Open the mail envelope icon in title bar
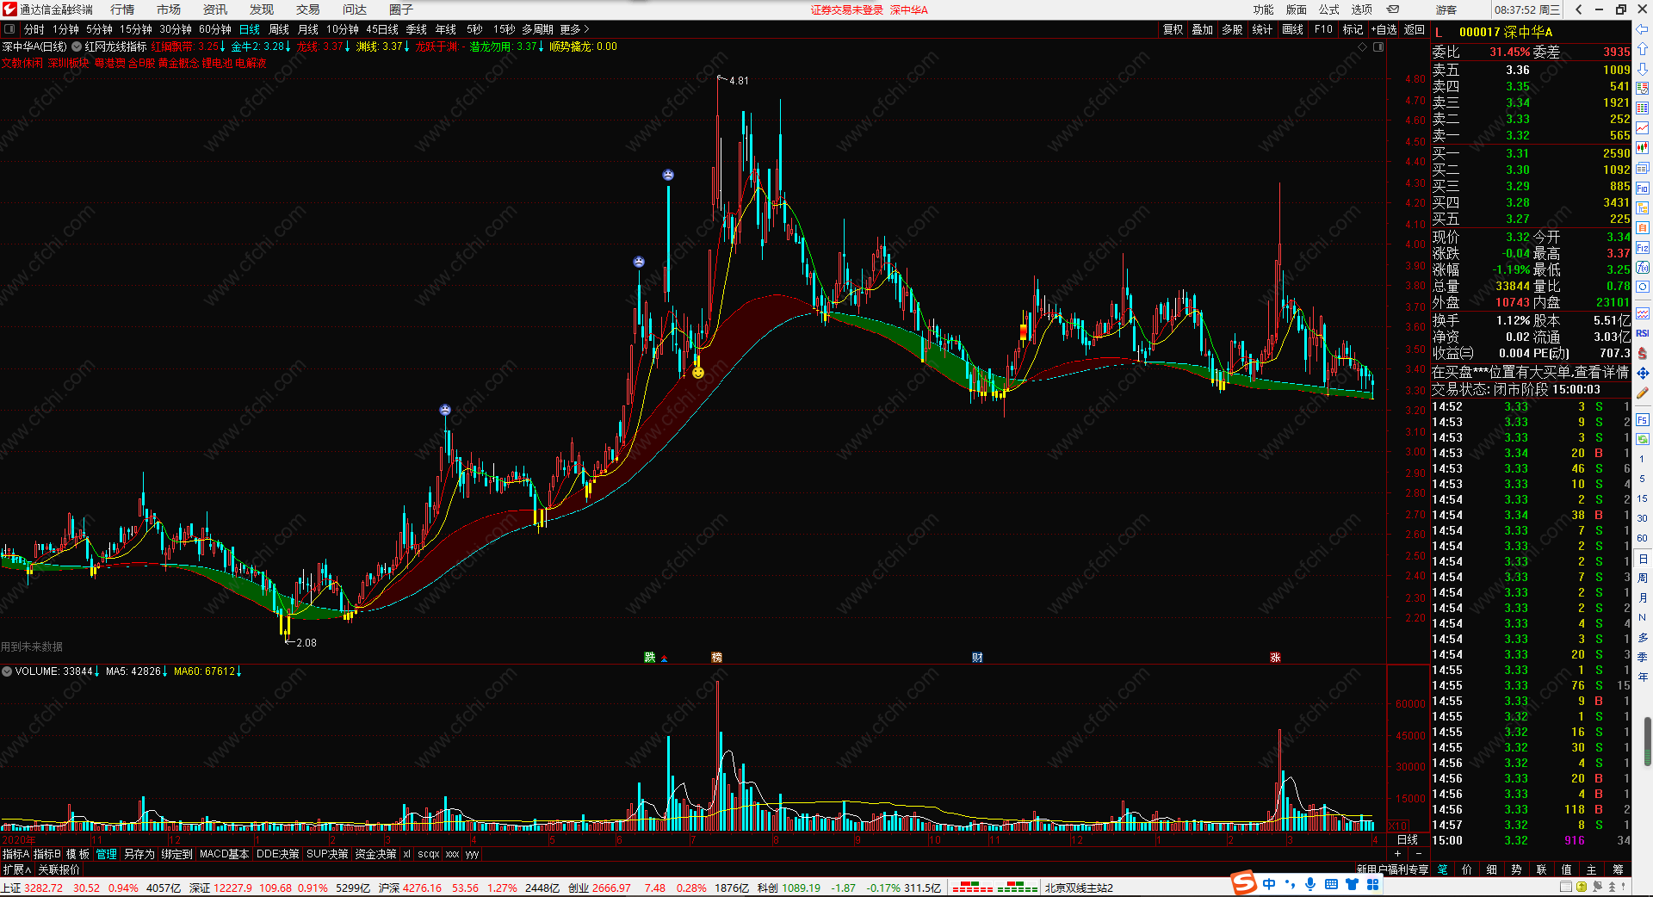Screen dimensions: 1653x897 click(1393, 9)
